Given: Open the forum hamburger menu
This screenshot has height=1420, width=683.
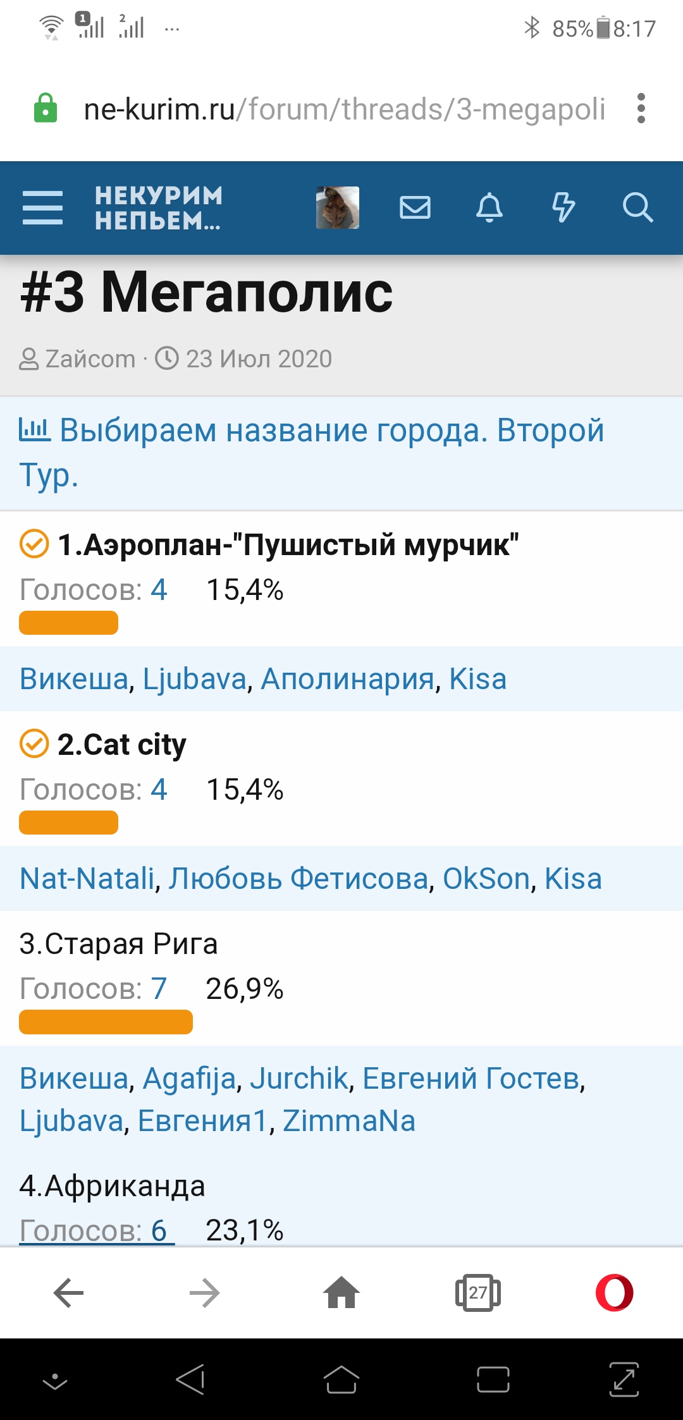Looking at the screenshot, I should click(42, 208).
